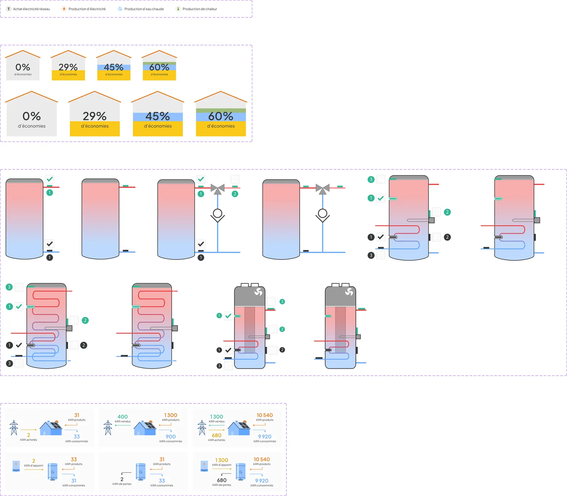Screen dimensions: 567x496
Task: Select solar house icon beside 10 540 kWh produits top card
Action: pos(239,428)
